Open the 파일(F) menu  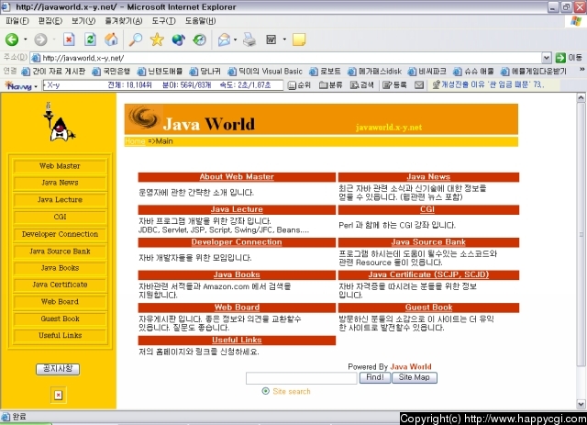click(17, 21)
